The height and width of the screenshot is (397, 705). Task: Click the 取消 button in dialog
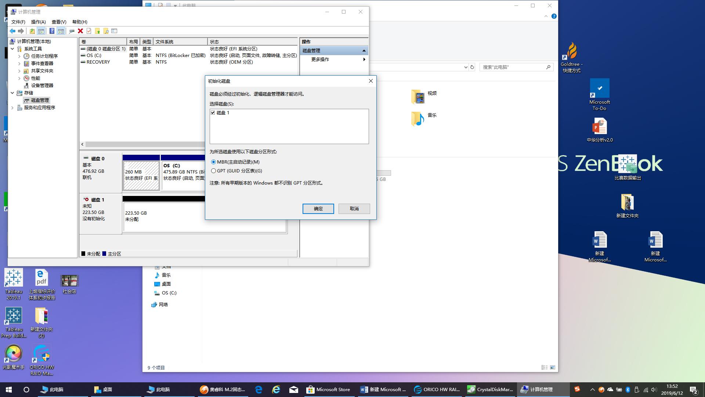coord(354,209)
